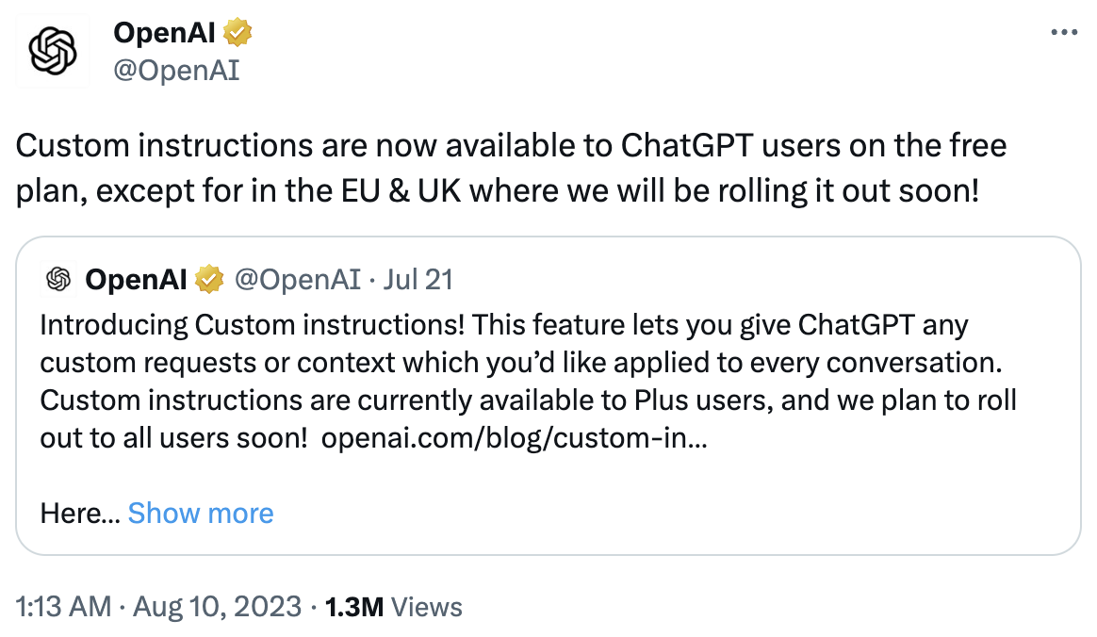Click the truncated "Here…" text in the quoted tweet

80,514
